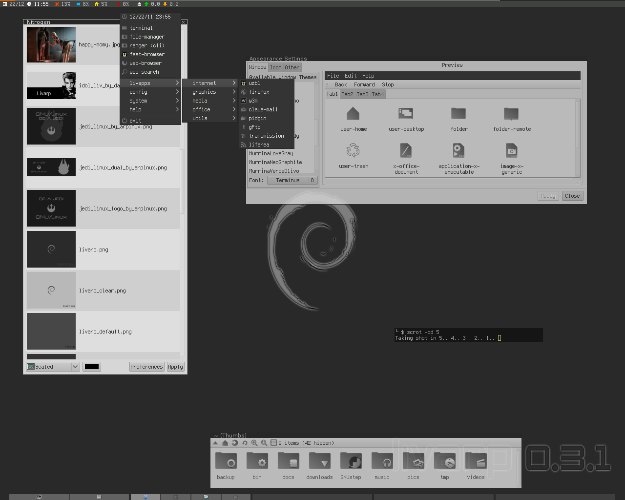Click the home icon in Thumbs toolbar

[225, 443]
